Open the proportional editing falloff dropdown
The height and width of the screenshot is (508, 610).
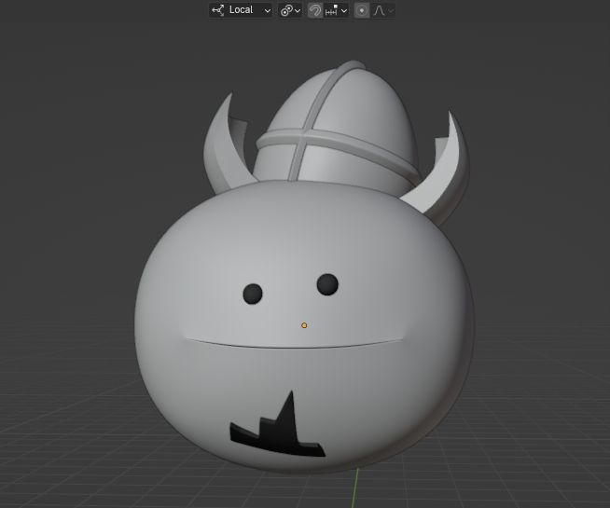(x=382, y=10)
